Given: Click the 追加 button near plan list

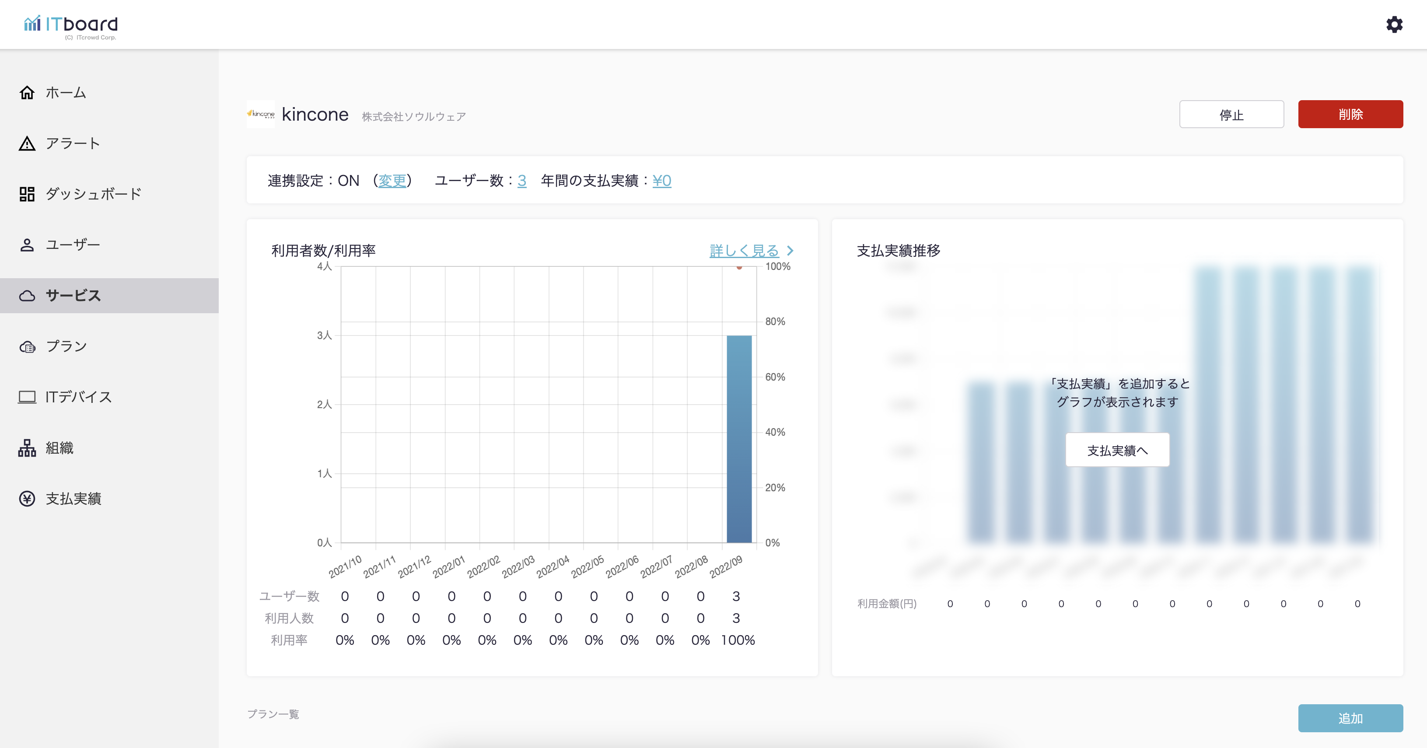Looking at the screenshot, I should point(1350,718).
